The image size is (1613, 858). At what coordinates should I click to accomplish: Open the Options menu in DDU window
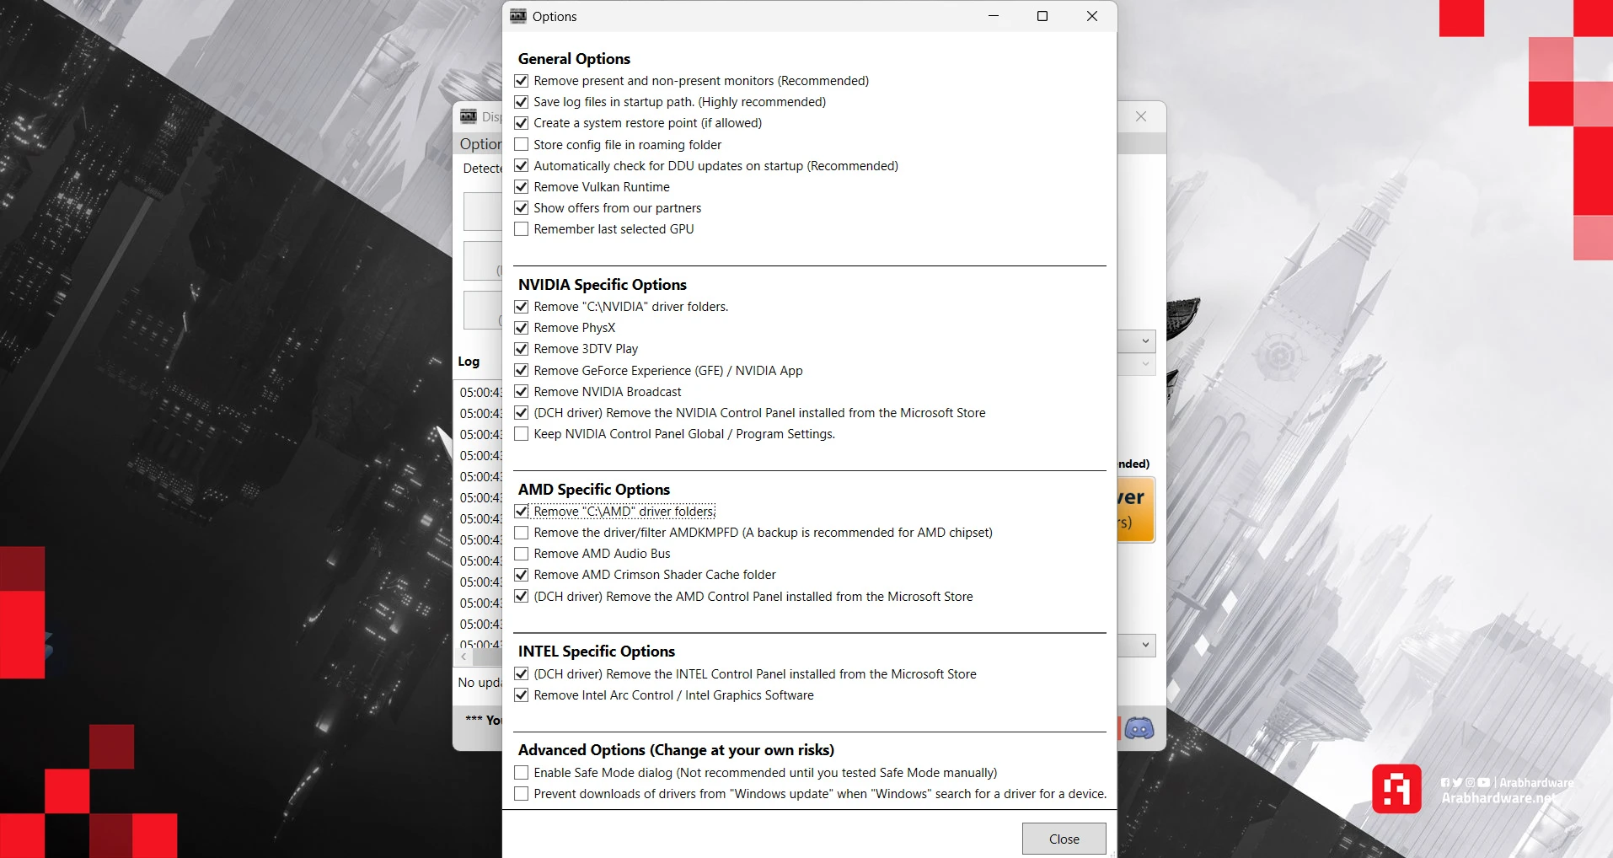pyautogui.click(x=480, y=144)
